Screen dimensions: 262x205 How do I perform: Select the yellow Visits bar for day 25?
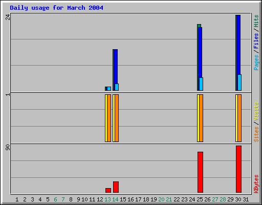(198, 118)
